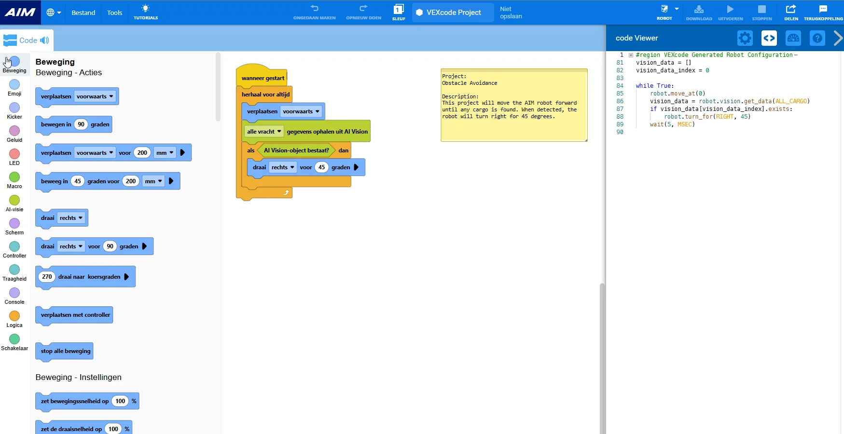
Task: Open the alle vracht dropdown
Action: pyautogui.click(x=264, y=132)
